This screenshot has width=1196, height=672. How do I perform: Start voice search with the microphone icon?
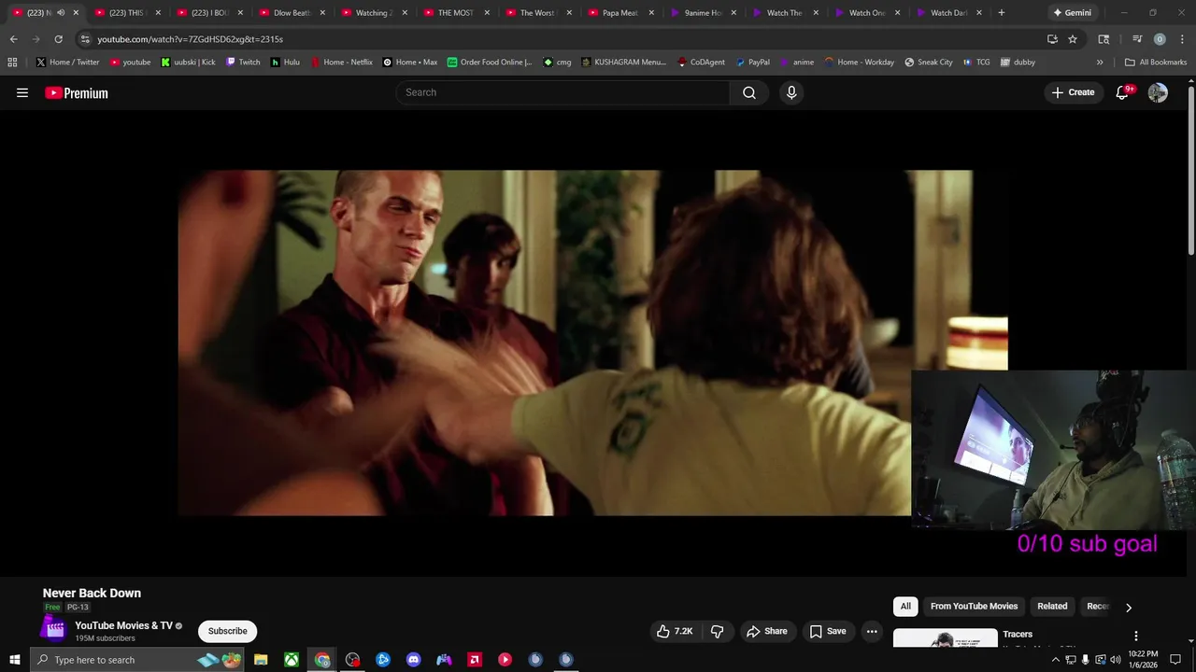[791, 92]
